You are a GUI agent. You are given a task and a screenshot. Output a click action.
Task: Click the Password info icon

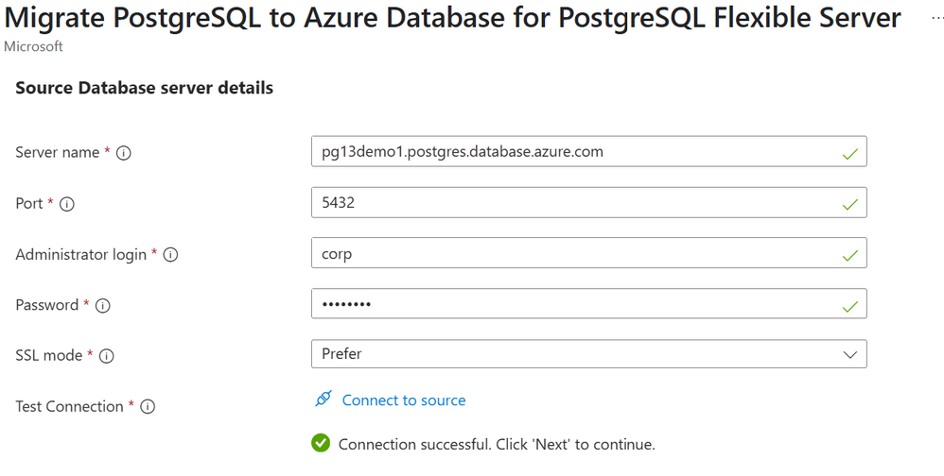(x=103, y=306)
